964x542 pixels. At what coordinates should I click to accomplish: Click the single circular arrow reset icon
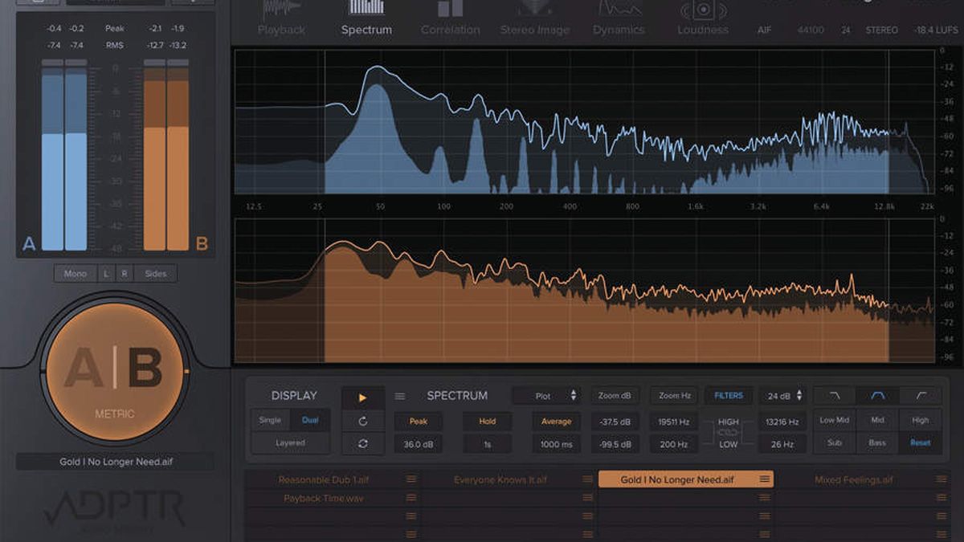coord(362,421)
